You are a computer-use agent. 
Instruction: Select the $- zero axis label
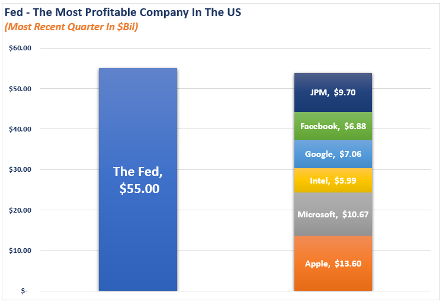[x=24, y=291]
